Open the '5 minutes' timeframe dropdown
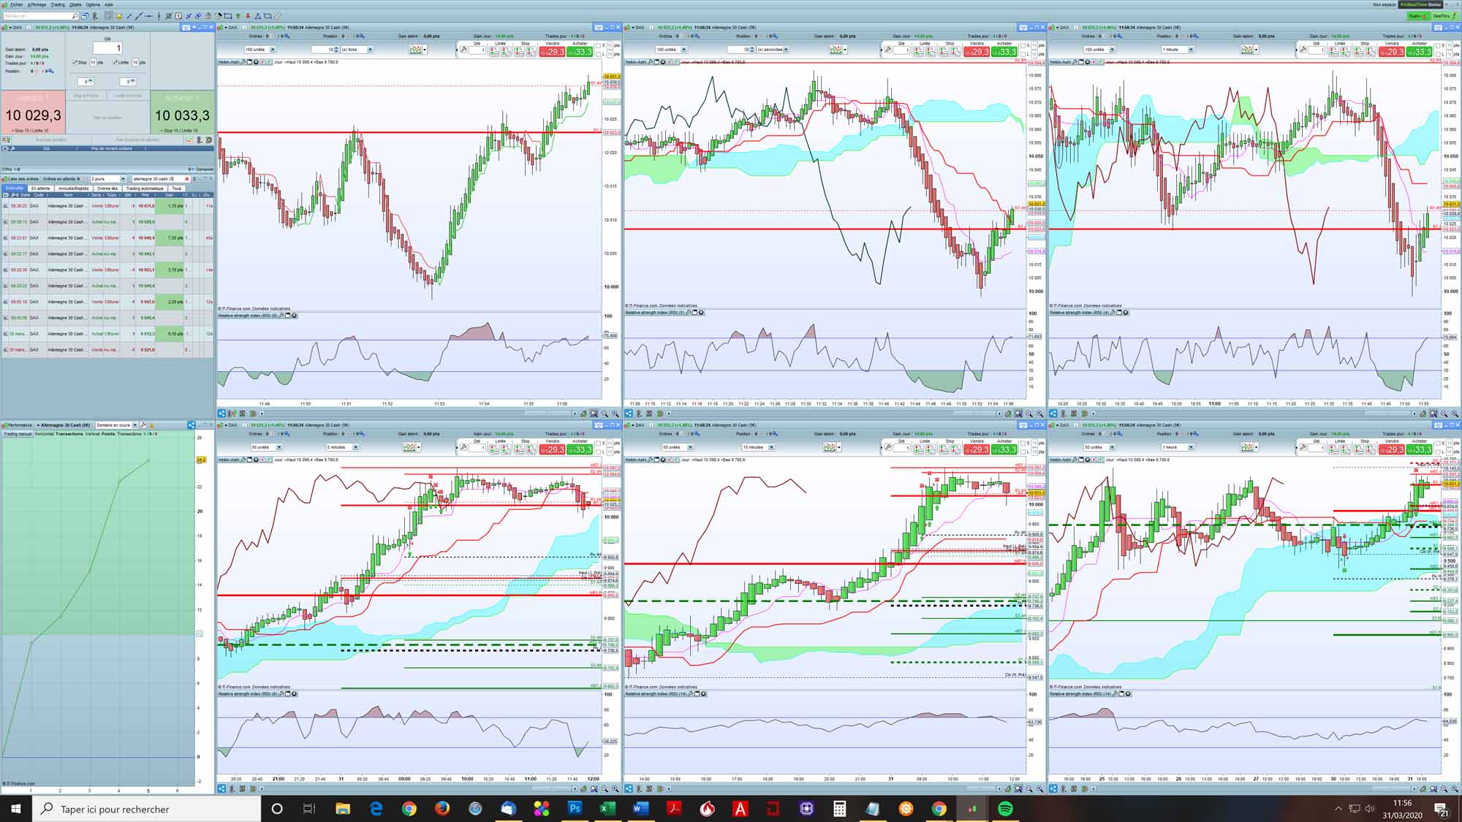Screen dimensions: 1462x822 [x=355, y=447]
